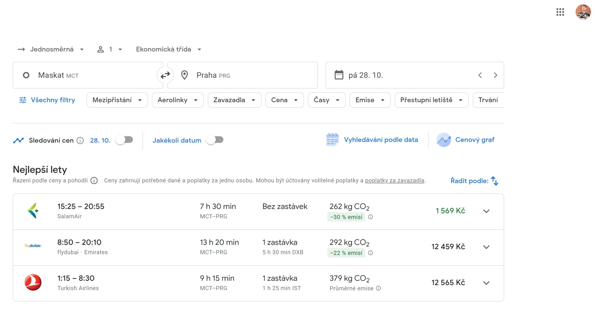Open the Časy filter dropdown
The height and width of the screenshot is (309, 596).
click(327, 100)
